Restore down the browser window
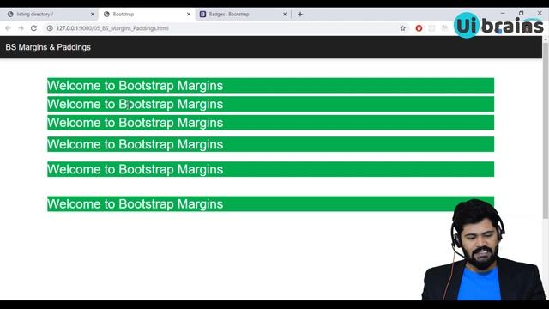 click(x=521, y=13)
